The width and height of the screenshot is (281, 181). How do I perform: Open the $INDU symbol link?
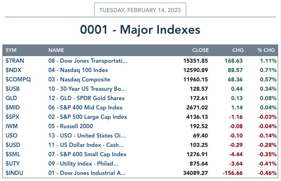(x=14, y=173)
